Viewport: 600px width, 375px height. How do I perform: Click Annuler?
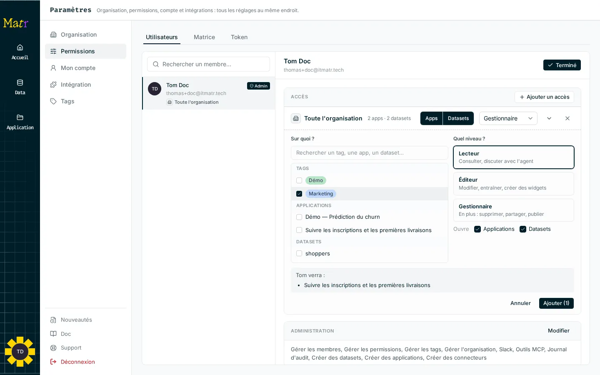(520, 303)
